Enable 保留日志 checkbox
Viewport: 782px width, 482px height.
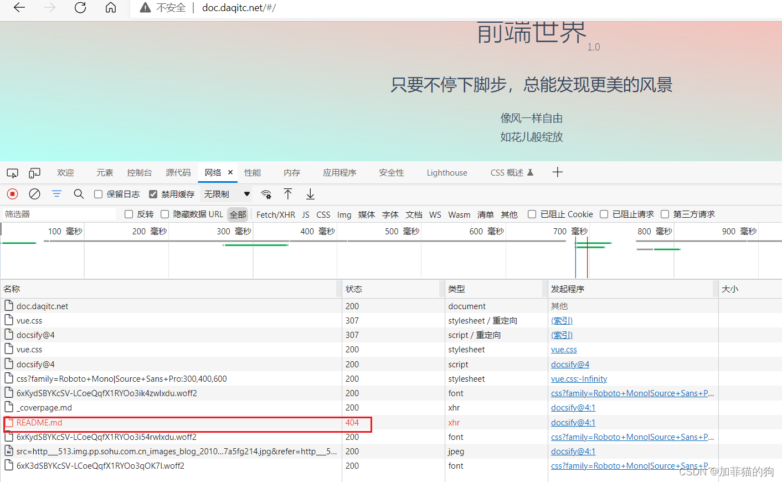coord(98,194)
